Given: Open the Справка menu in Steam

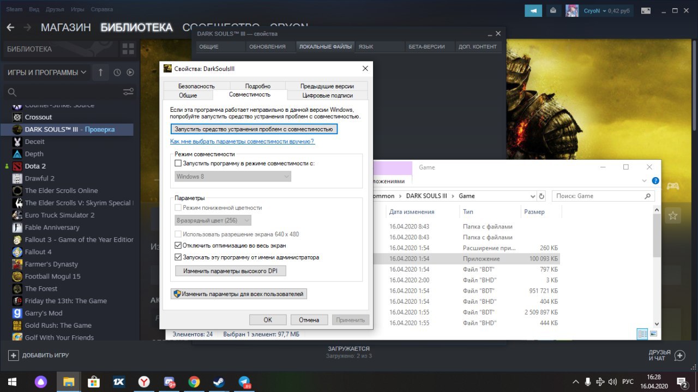Looking at the screenshot, I should pos(101,9).
